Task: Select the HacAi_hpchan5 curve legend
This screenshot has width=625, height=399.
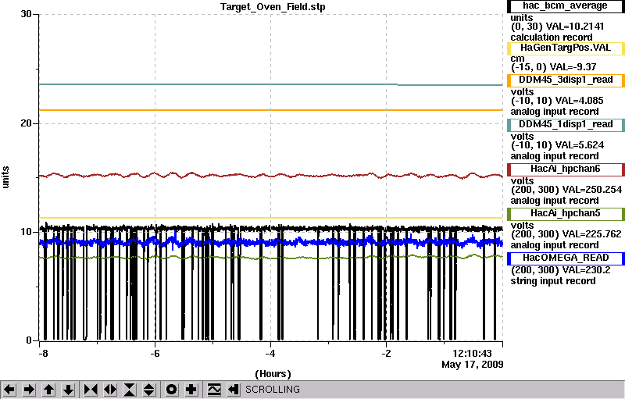Action: pyautogui.click(x=566, y=214)
